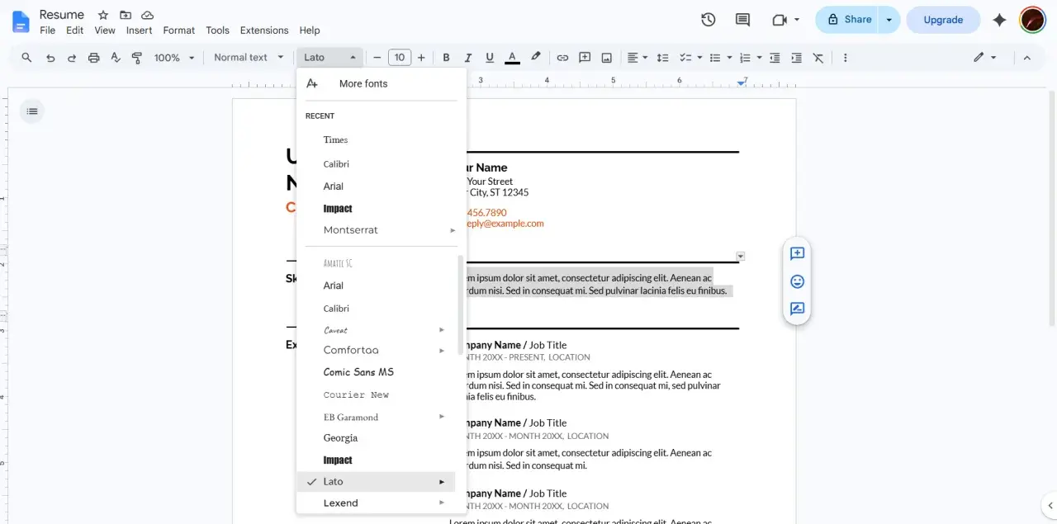Open the editing mode pencil dropdown
This screenshot has height=524, width=1057.
984,58
